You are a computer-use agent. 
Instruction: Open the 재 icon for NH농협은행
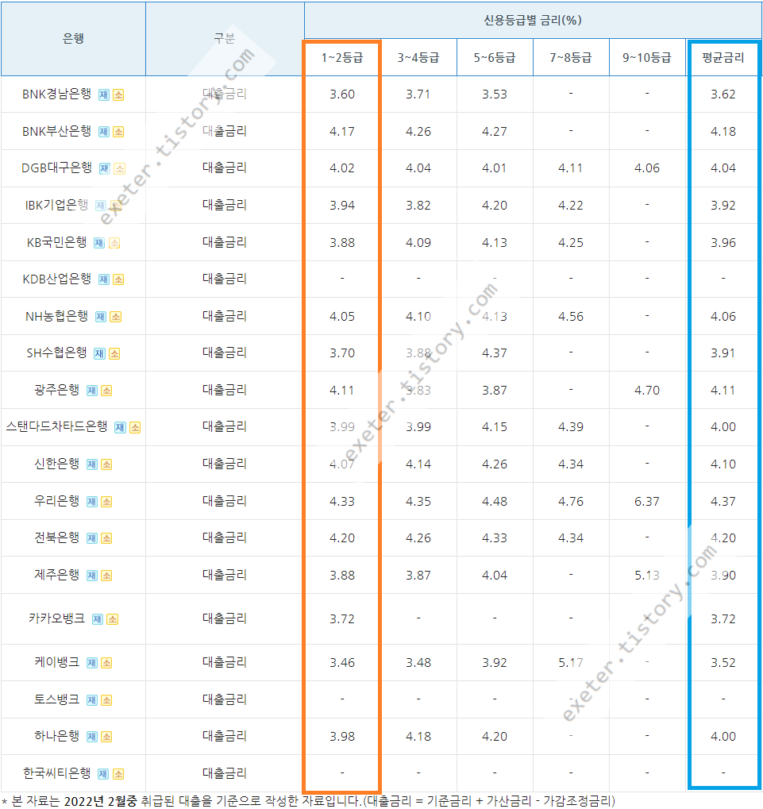point(101,317)
